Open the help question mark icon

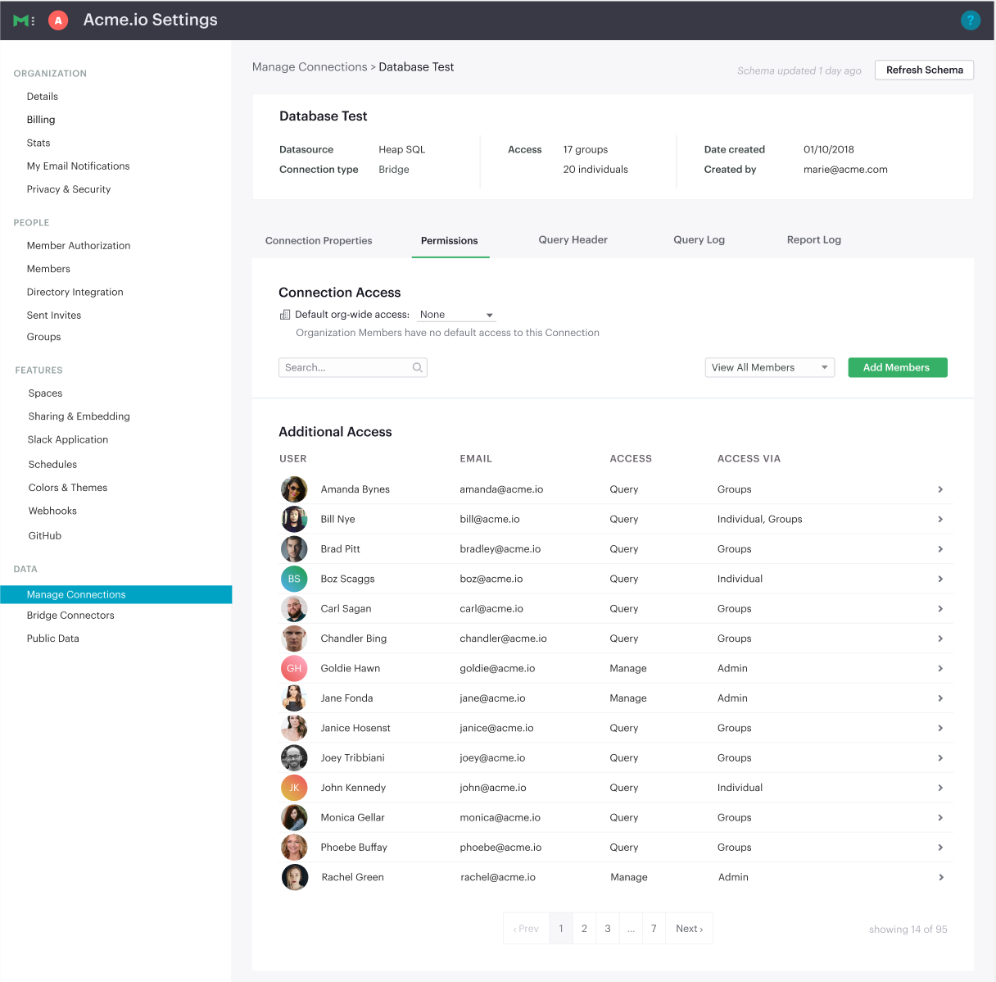tap(970, 20)
